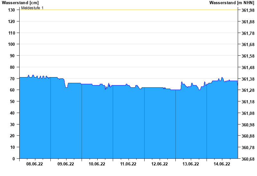The width and height of the screenshot is (257, 176).
Task: Click the 360,68 right axis label
Action: (x=248, y=159)
